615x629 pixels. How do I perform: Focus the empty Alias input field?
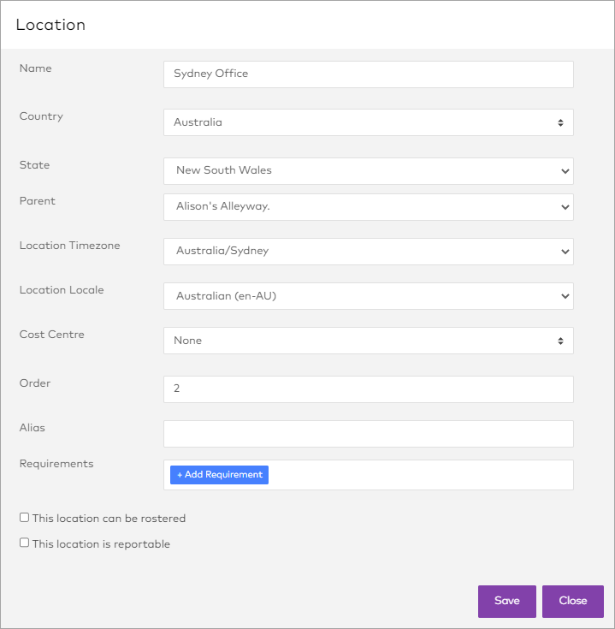tap(368, 433)
